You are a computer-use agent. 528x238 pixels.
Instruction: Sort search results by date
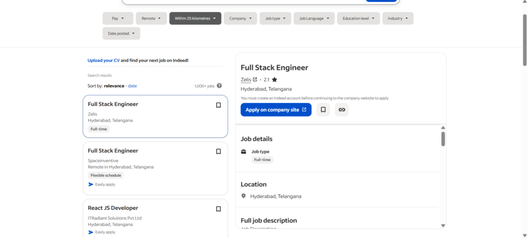click(x=133, y=86)
